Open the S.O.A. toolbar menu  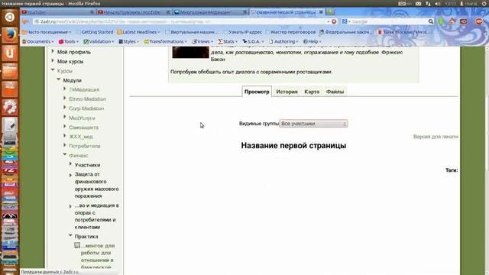(x=253, y=41)
